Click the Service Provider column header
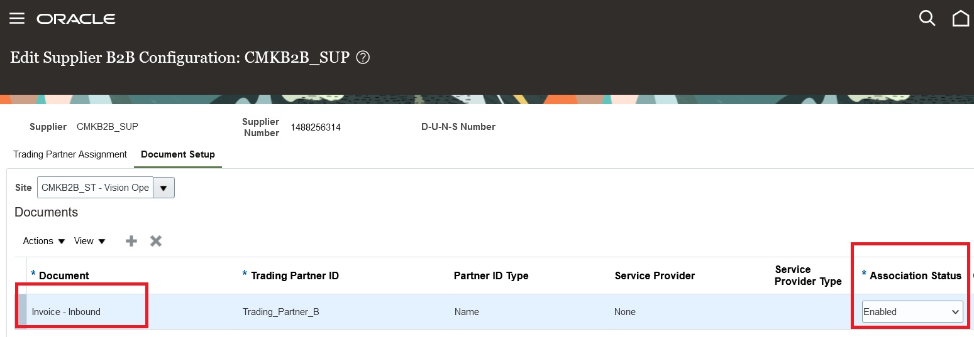This screenshot has width=974, height=337. [655, 275]
